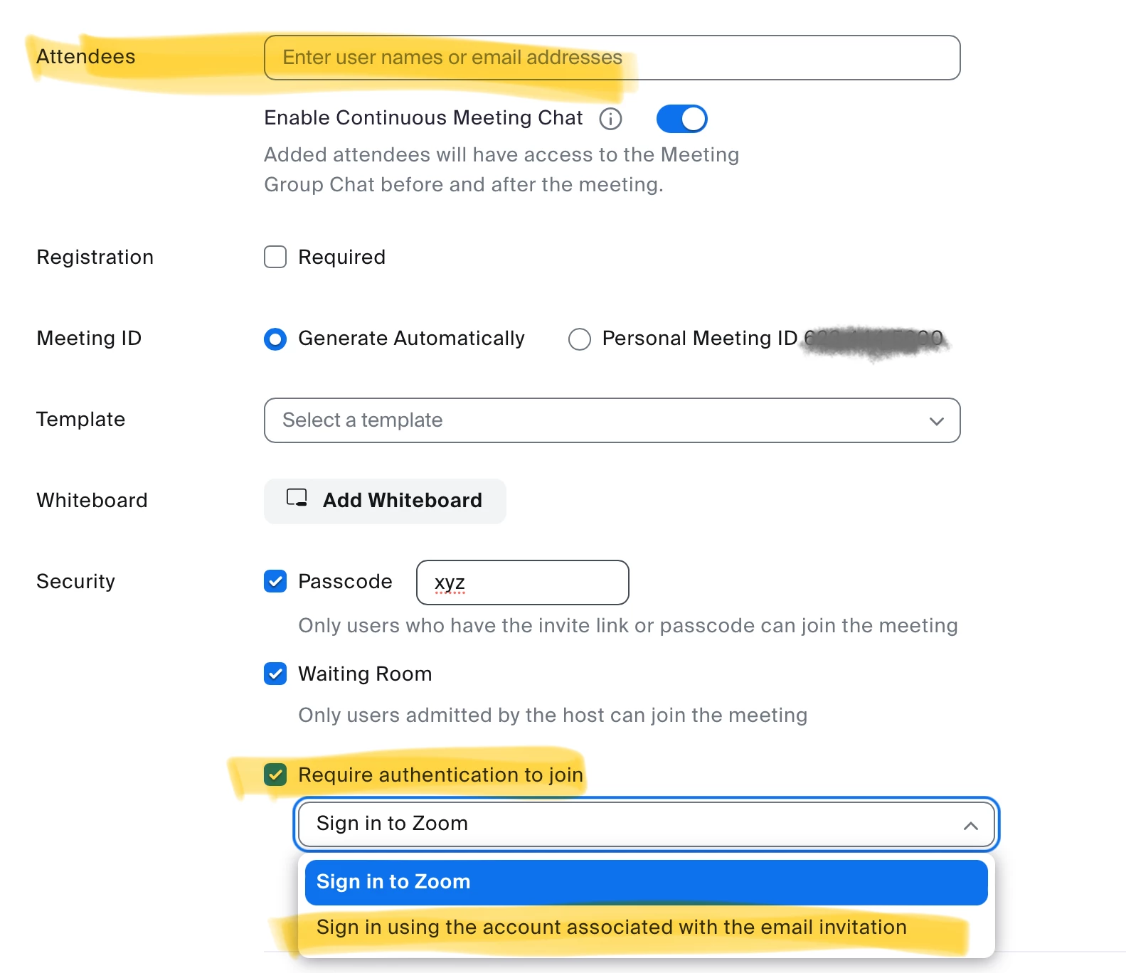The image size is (1126, 973).
Task: Uncheck Require authentication to join
Action: point(275,775)
